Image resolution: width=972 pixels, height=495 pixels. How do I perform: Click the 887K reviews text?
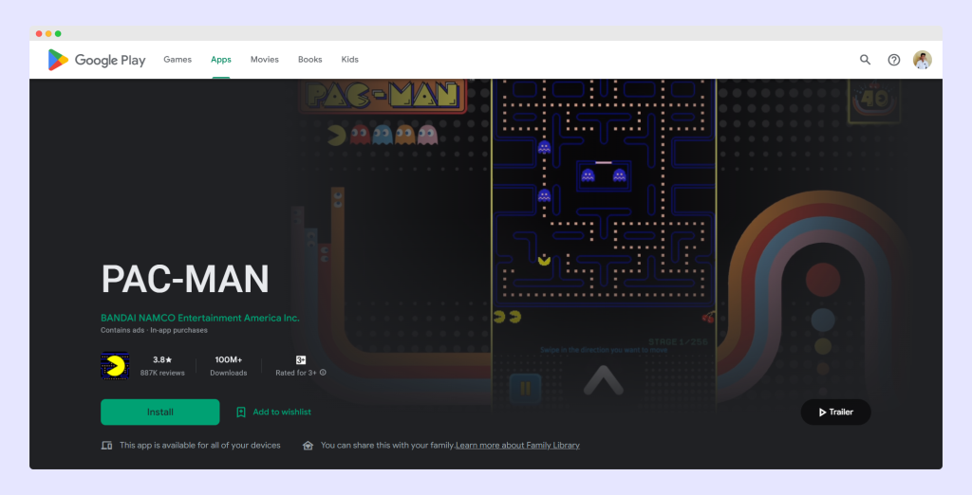162,373
